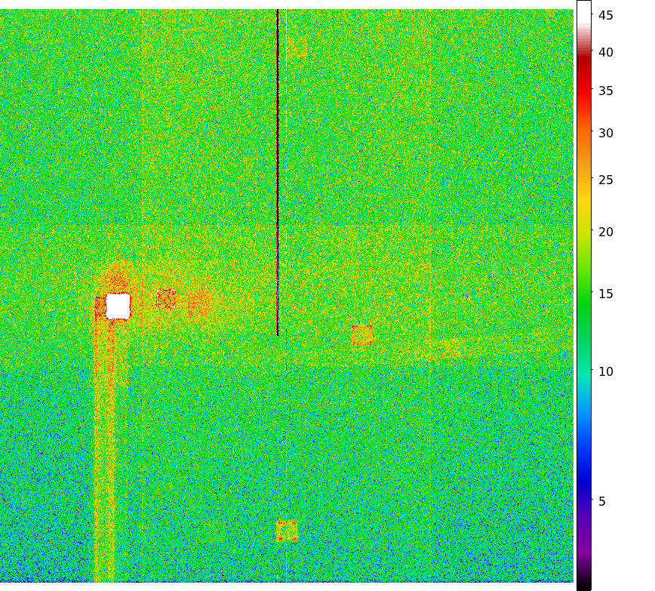Click the white saturated square in the heatmap
Image resolution: width=655 pixels, height=591 pixels.
[x=118, y=306]
